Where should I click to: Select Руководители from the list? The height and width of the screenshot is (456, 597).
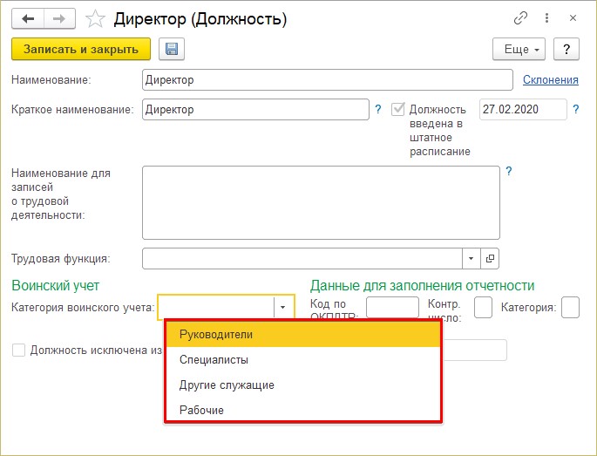click(x=303, y=335)
